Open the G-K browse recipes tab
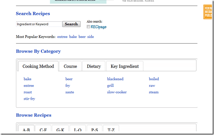The width and height of the screenshot is (214, 135). pos(60,130)
